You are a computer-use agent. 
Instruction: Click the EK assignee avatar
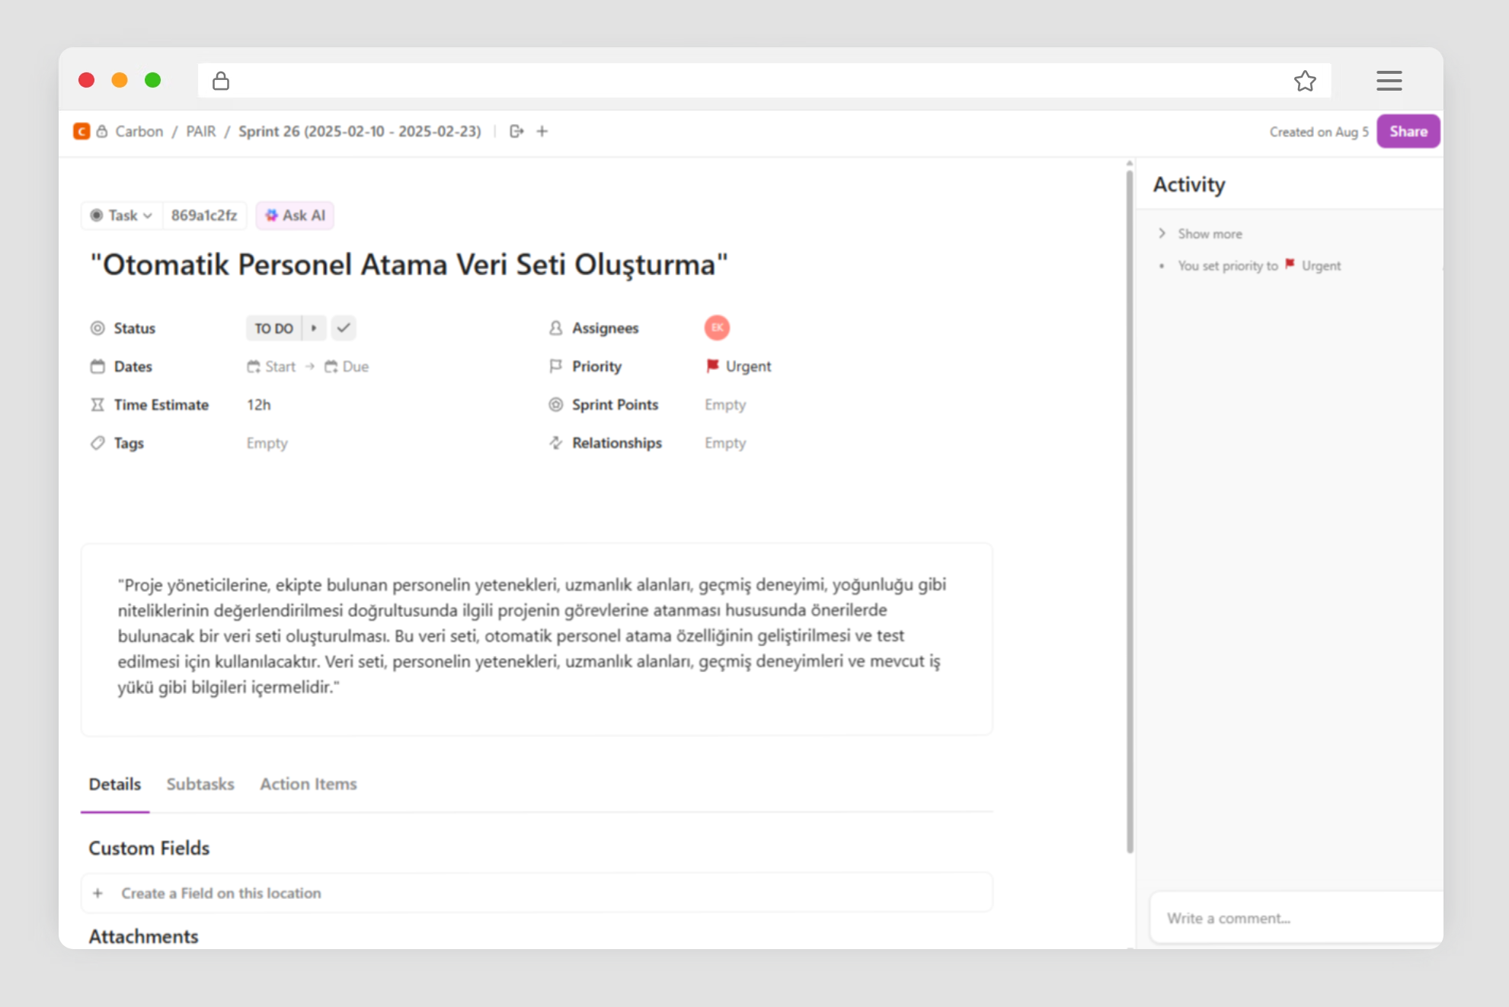point(717,328)
